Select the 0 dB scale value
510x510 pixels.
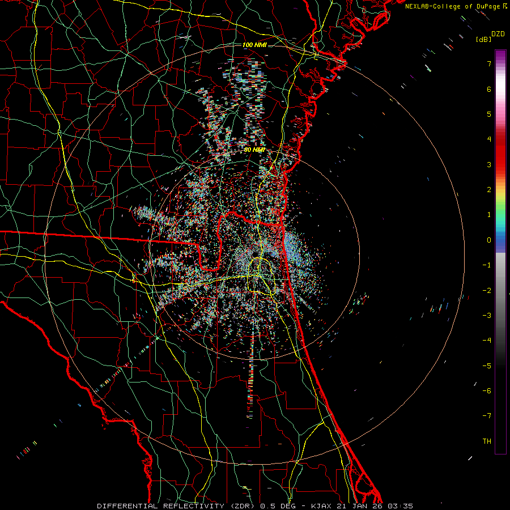pos(489,240)
